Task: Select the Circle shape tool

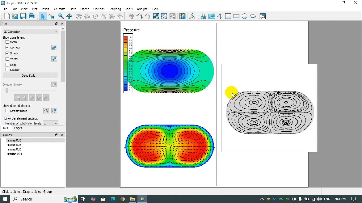Action: pyautogui.click(x=245, y=16)
